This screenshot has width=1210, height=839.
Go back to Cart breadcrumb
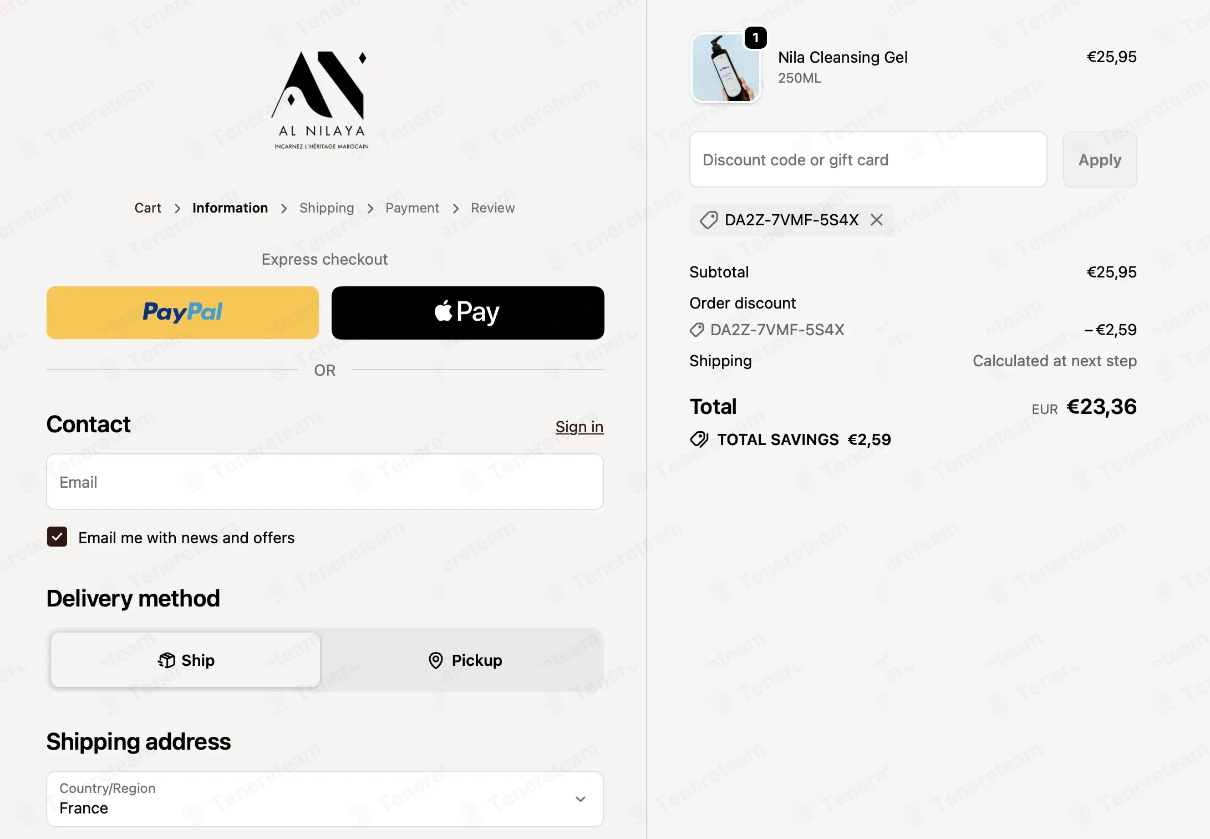tap(148, 208)
